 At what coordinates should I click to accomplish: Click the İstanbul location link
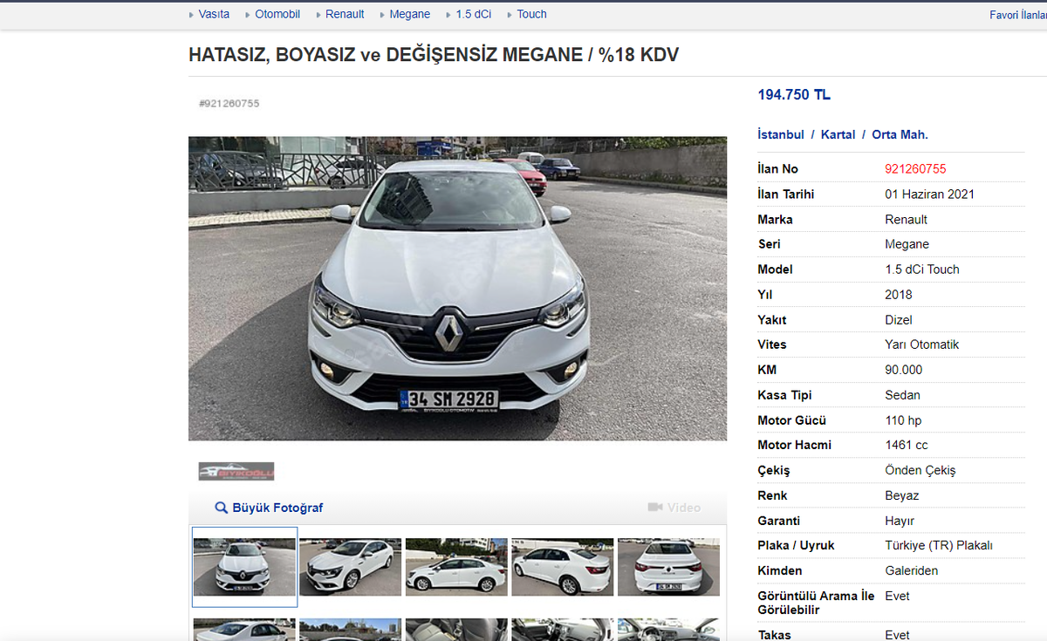tap(781, 134)
